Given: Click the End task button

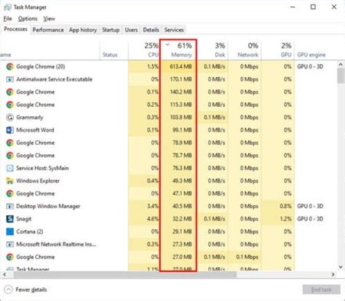Looking at the screenshot, I should pos(321,289).
